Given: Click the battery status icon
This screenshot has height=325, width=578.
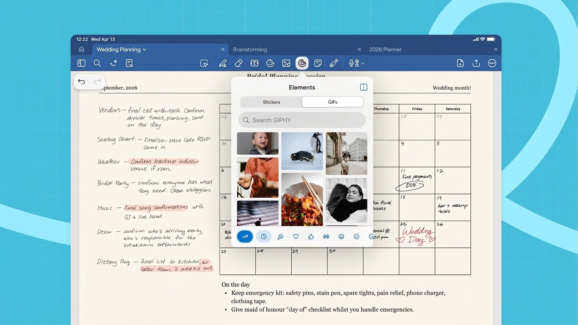Looking at the screenshot, I should 491,39.
